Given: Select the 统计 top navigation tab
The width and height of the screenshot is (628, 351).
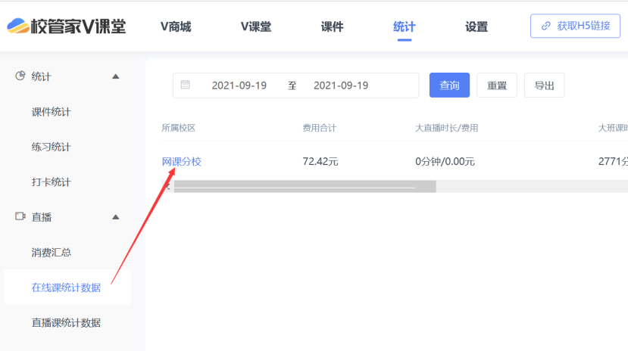Looking at the screenshot, I should [x=404, y=26].
